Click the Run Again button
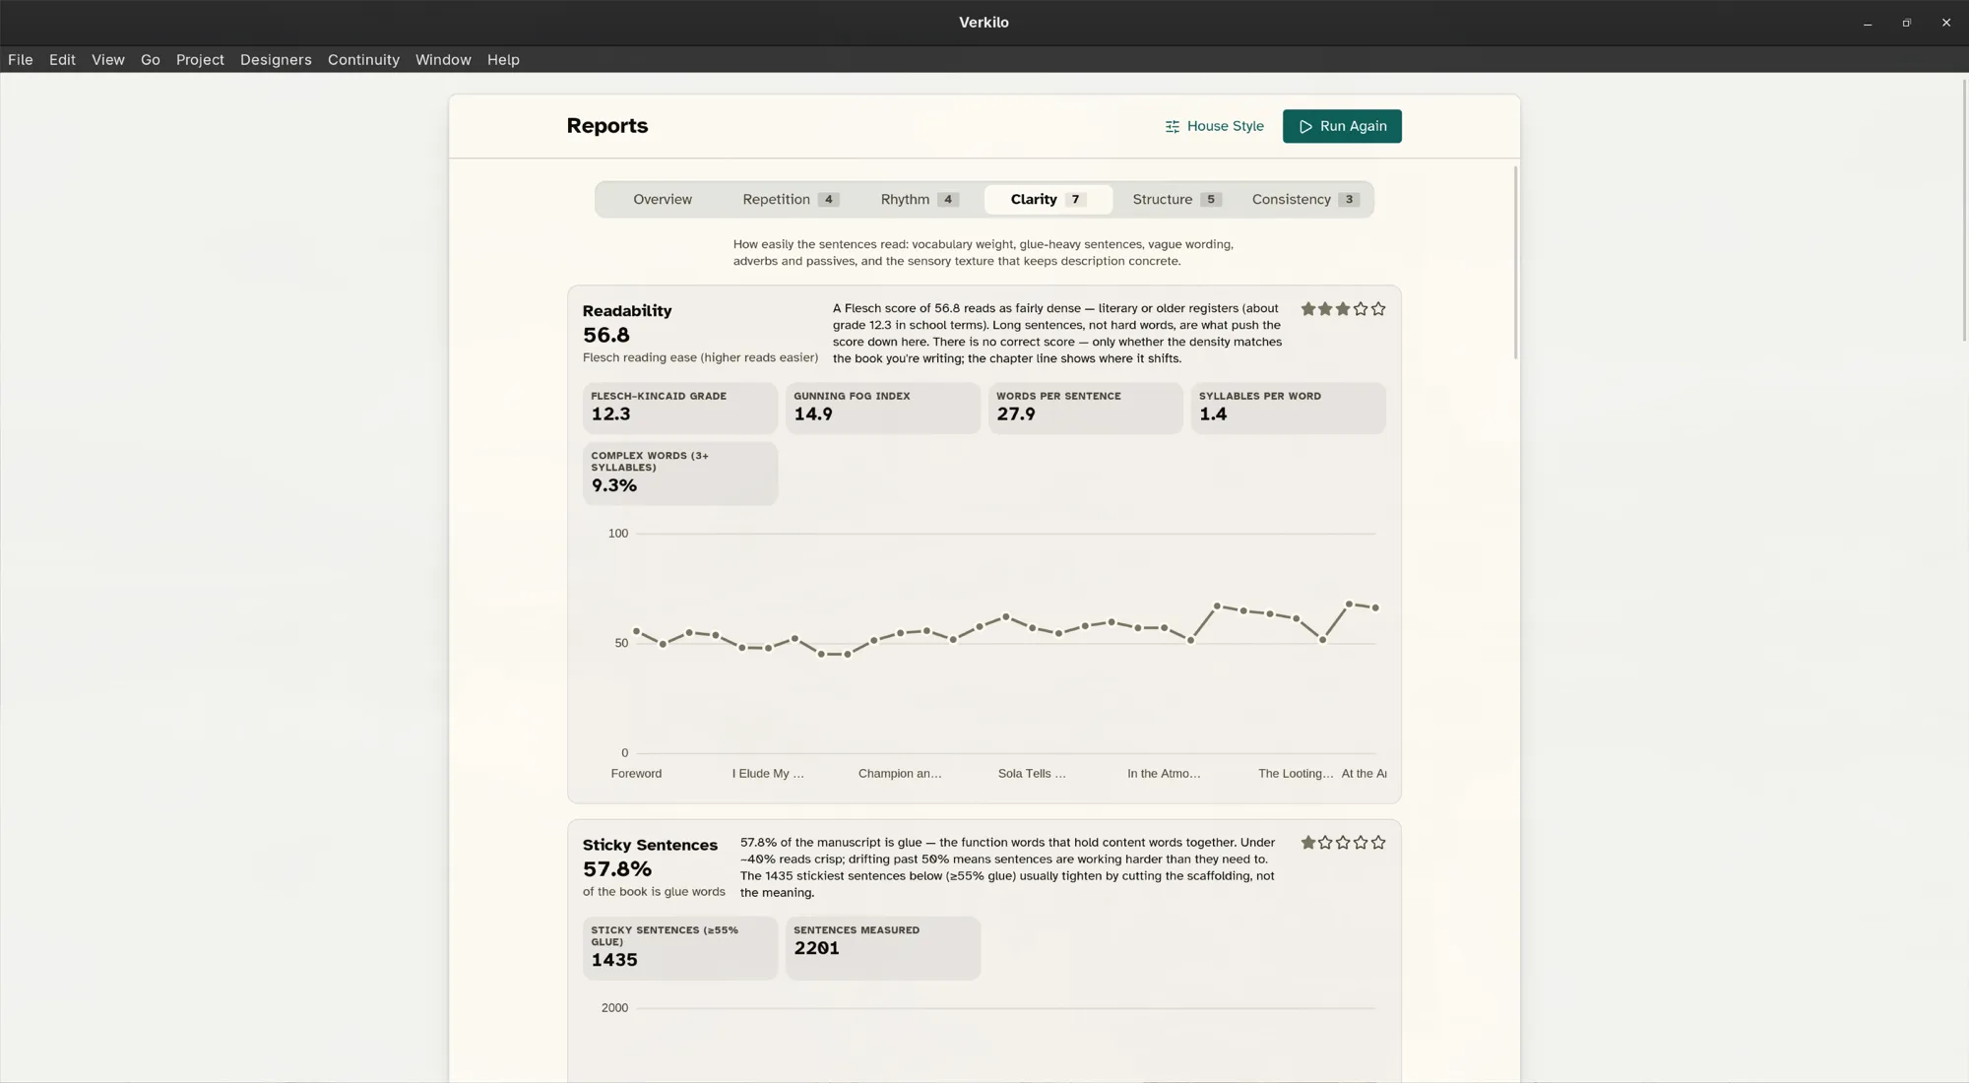 (x=1342, y=126)
